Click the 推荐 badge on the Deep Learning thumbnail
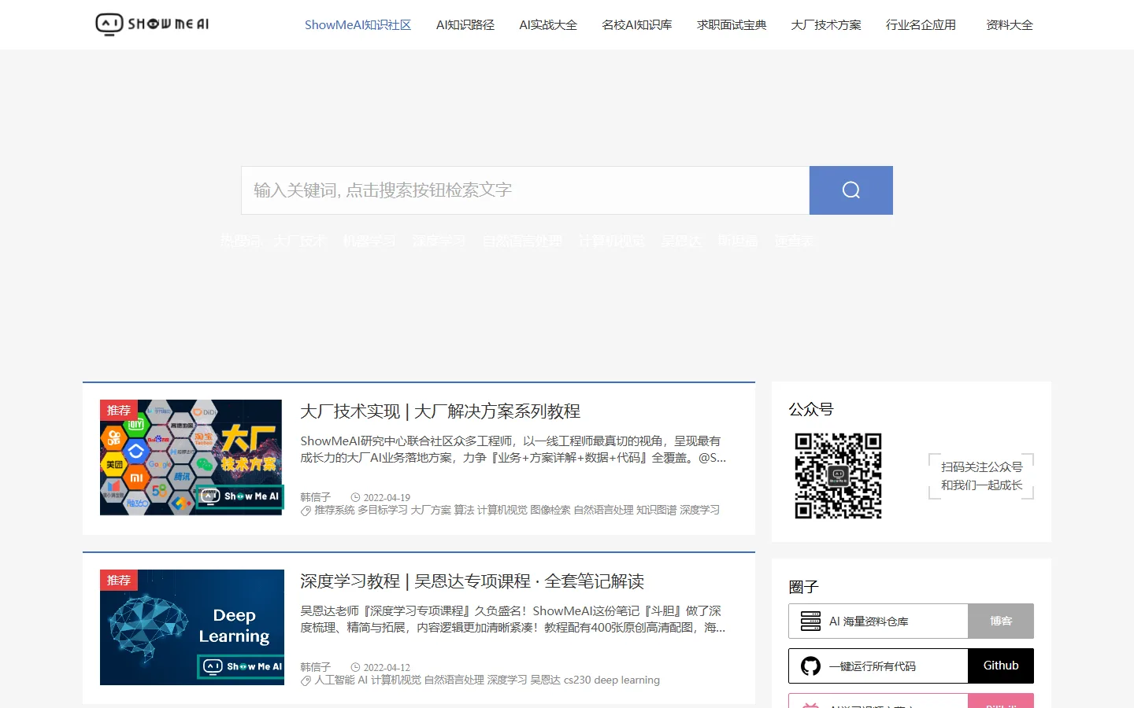 [119, 580]
